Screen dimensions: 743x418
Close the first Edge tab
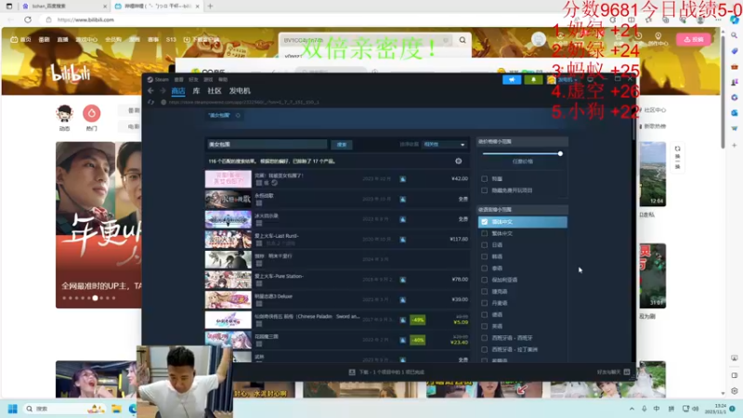tap(105, 7)
